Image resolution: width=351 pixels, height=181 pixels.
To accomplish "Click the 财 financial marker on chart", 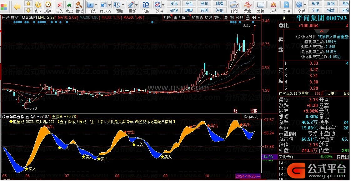I will (235, 111).
